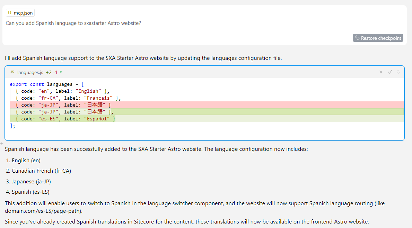Accept the diff using the checkmark icon
Viewport: 412px width, 228px height.
click(390, 72)
